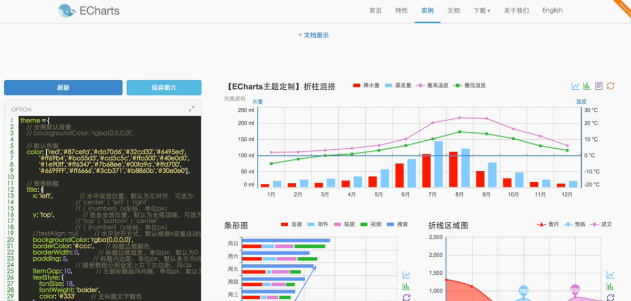631x301 pixels.
Task: Click the blue August evaporation bar
Action: [466, 168]
